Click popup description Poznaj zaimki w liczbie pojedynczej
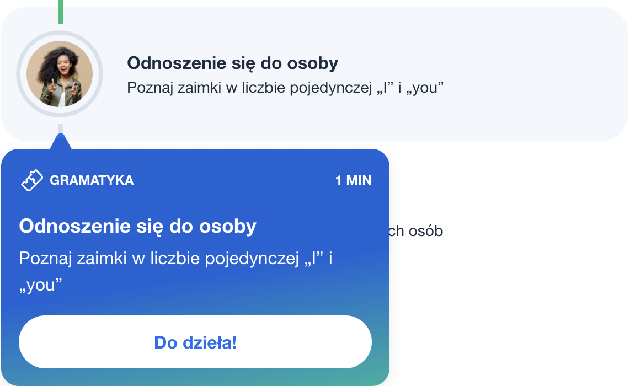The width and height of the screenshot is (630, 386). [x=175, y=258]
